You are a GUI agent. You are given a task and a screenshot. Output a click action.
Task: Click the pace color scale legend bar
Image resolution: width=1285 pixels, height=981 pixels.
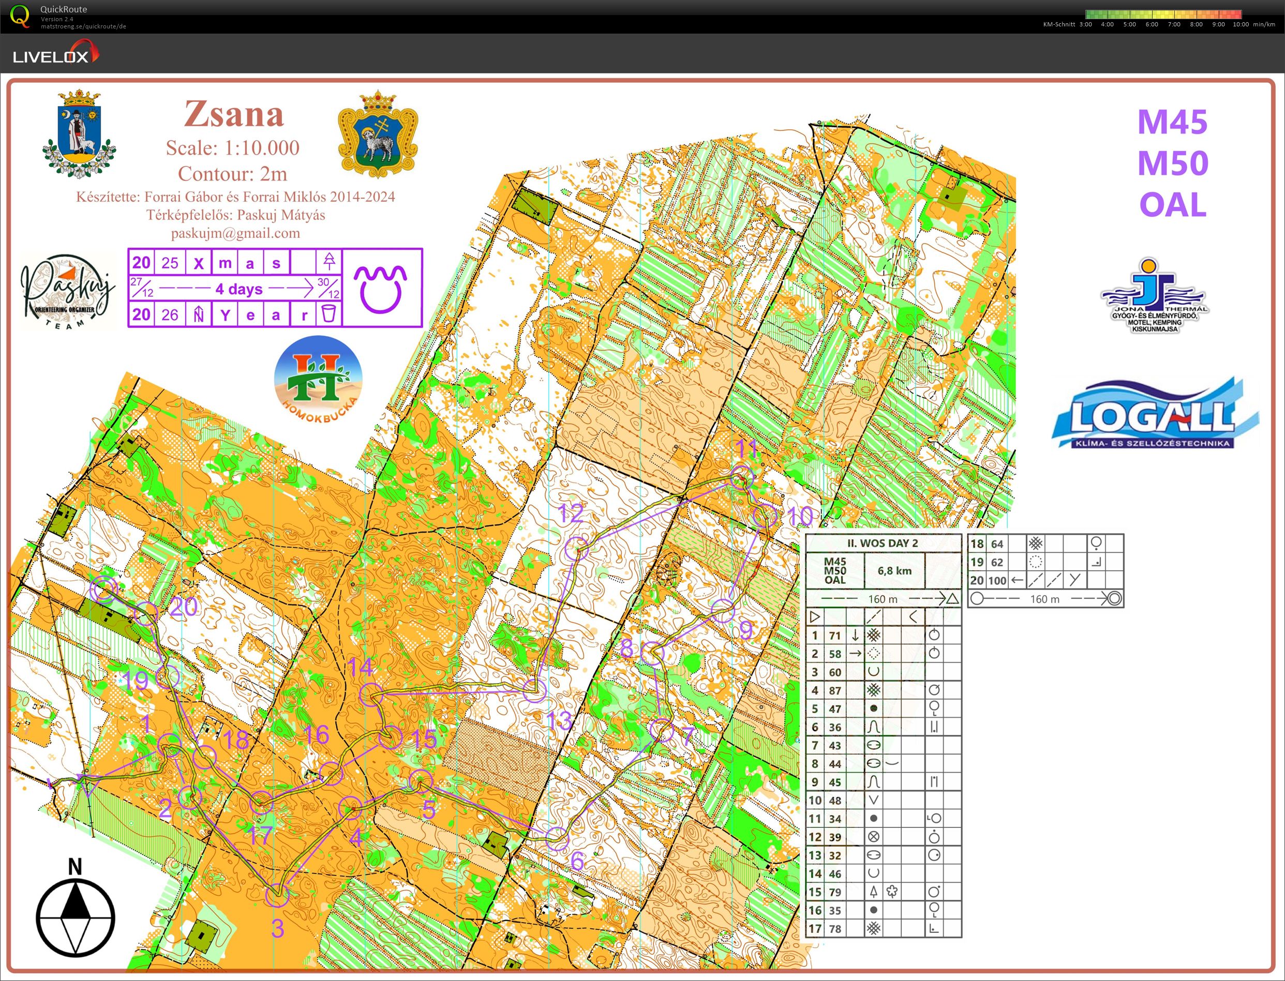[1162, 14]
